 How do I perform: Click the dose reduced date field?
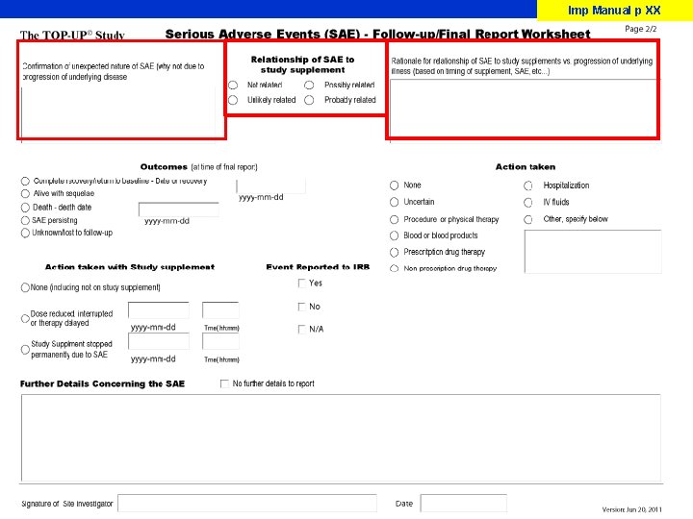tap(159, 310)
